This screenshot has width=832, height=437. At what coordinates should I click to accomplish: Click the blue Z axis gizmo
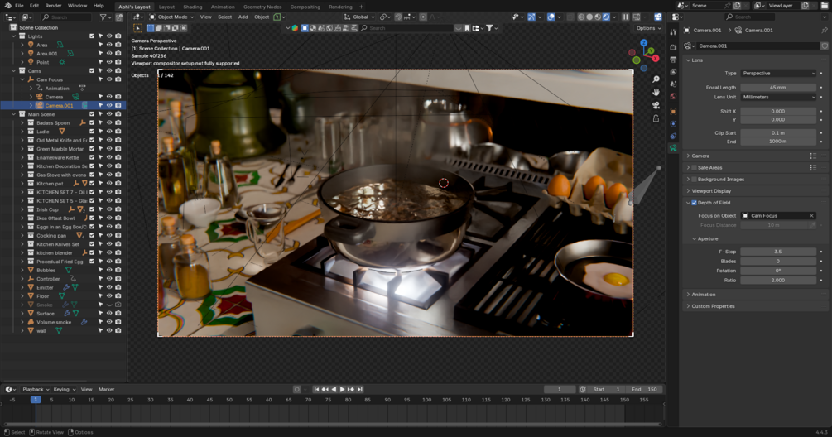[643, 42]
